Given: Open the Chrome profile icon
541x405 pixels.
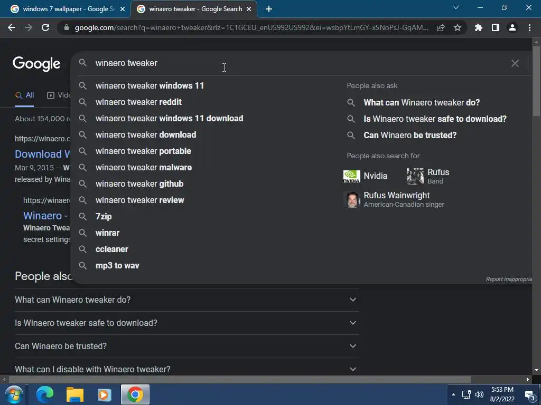Looking at the screenshot, I should (x=512, y=27).
